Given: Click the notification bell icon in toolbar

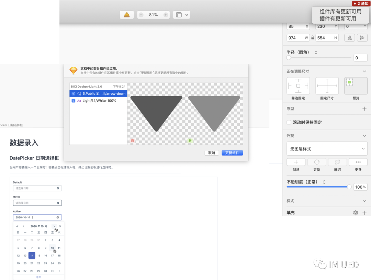Looking at the screenshot, I should point(127,15).
